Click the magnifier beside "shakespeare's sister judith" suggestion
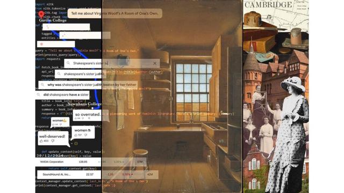 [x=59, y=74]
